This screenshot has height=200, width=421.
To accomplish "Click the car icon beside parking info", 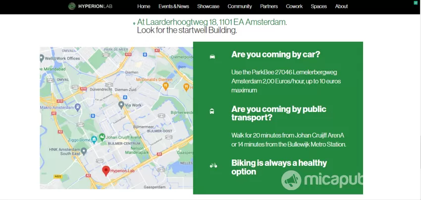I will 212,56.
